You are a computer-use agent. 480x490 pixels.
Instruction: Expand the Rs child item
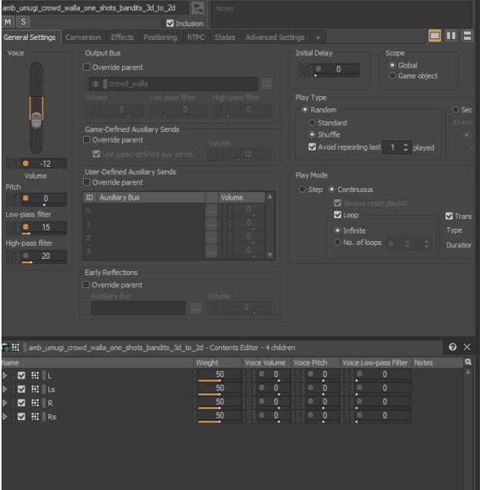pyautogui.click(x=6, y=416)
